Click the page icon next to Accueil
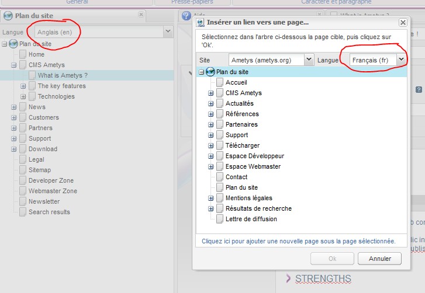Image resolution: width=425 pixels, height=293 pixels. pos(220,82)
